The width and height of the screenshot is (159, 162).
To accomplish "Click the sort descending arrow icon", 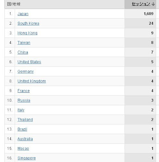I will 153,4.
